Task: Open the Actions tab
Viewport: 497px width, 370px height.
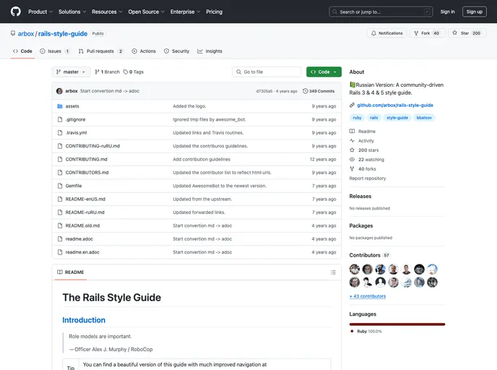Action: 144,51
